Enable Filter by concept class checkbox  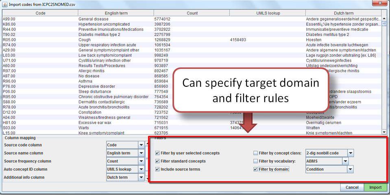click(255, 153)
